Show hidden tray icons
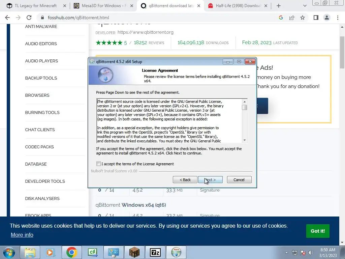The width and height of the screenshot is (345, 259). (286, 253)
